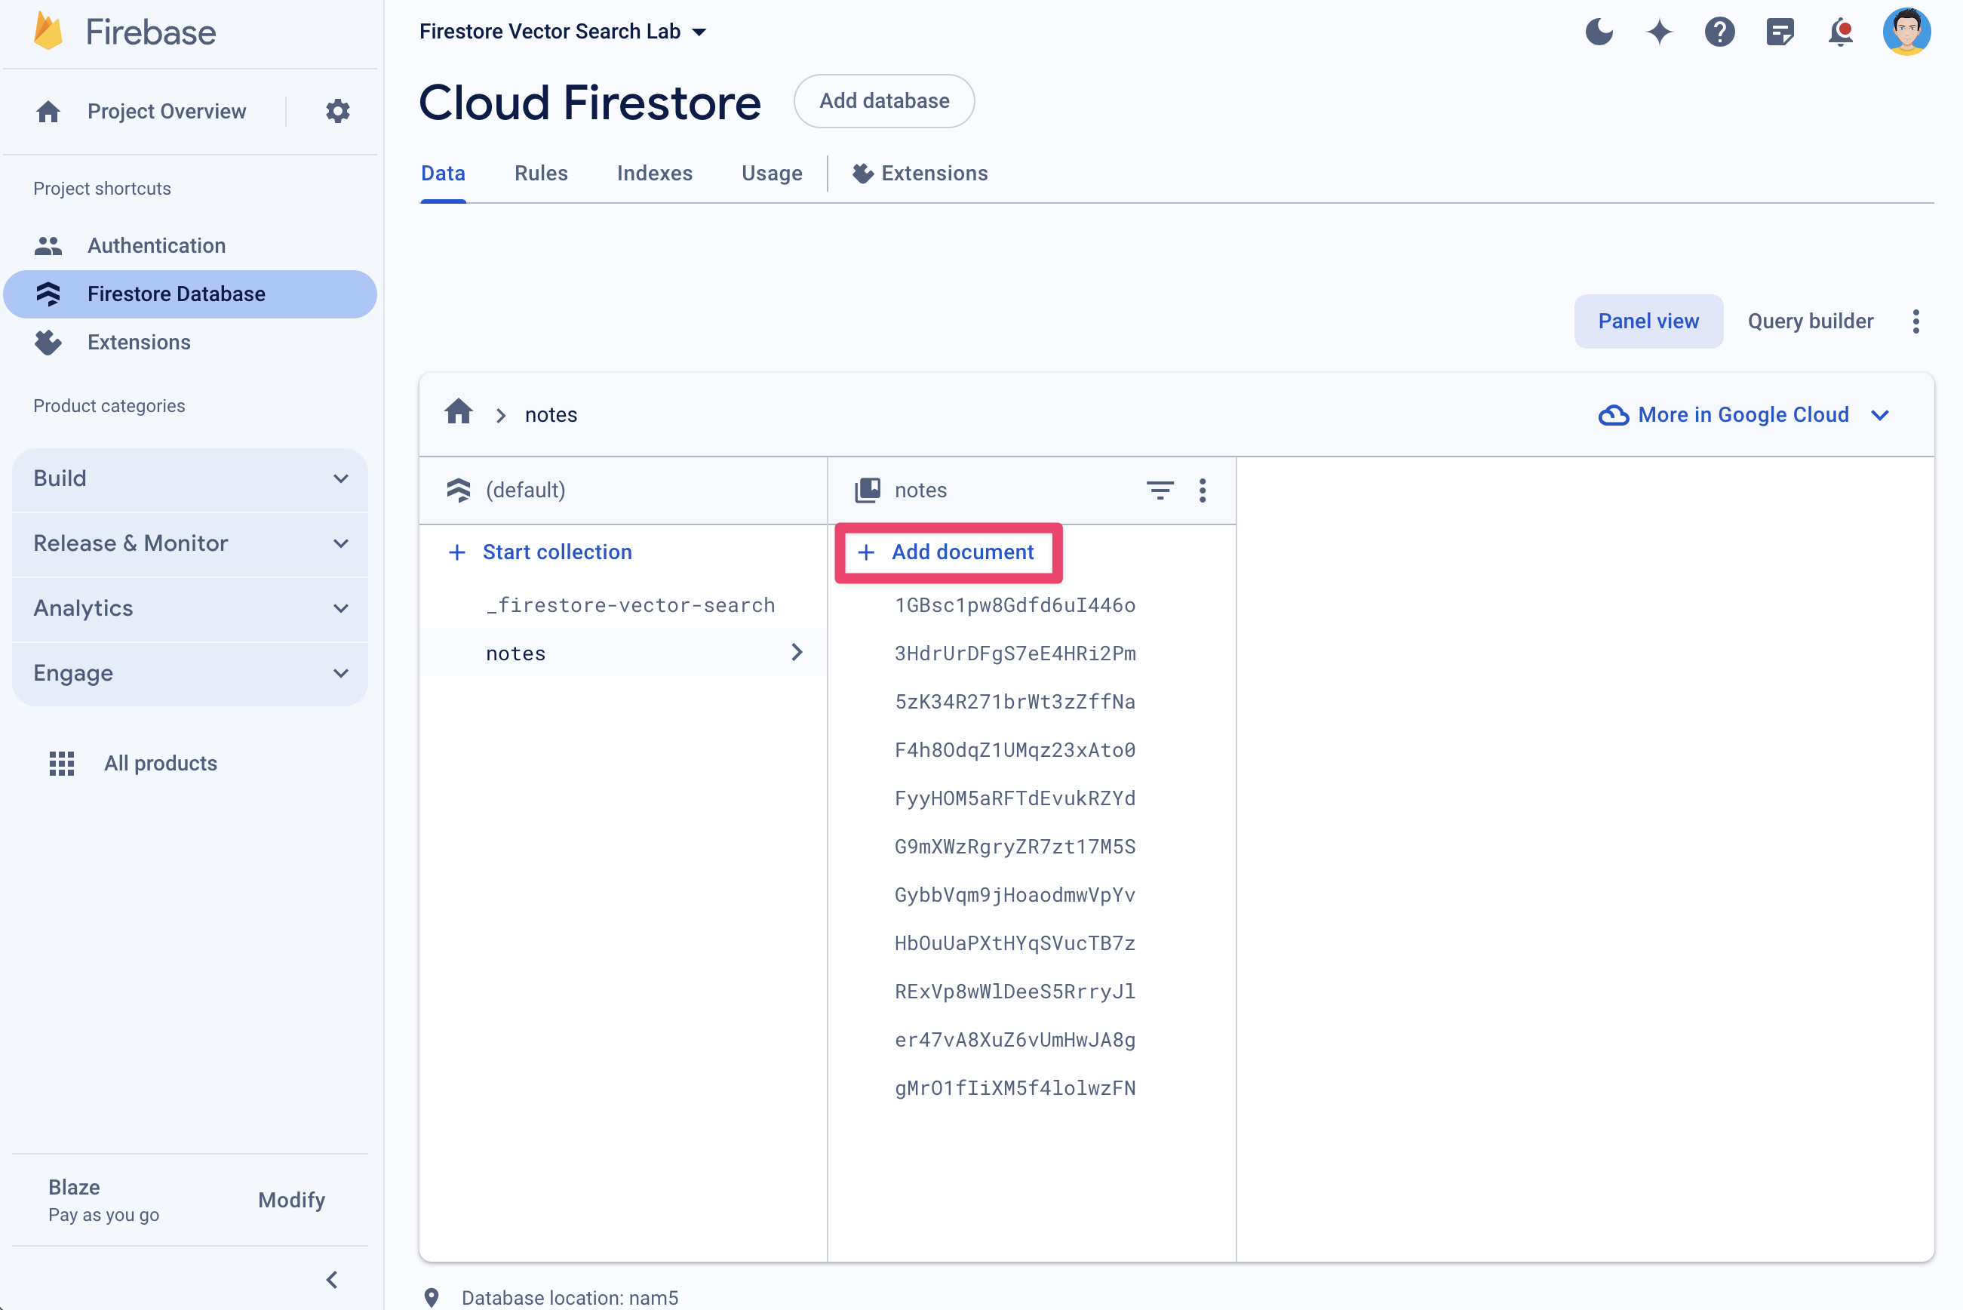
Task: Click the Add database button
Action: (884, 101)
